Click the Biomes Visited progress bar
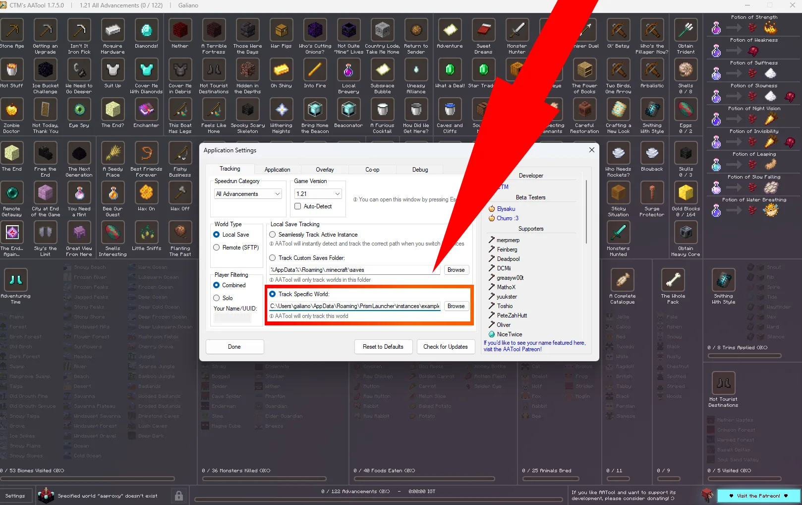 pyautogui.click(x=88, y=479)
